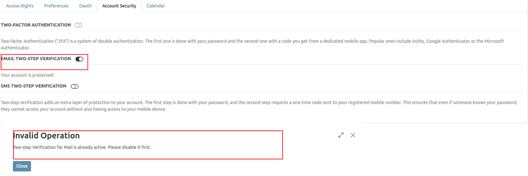Open the Access Rights tab
This screenshot has width=528, height=176.
coord(20,6)
